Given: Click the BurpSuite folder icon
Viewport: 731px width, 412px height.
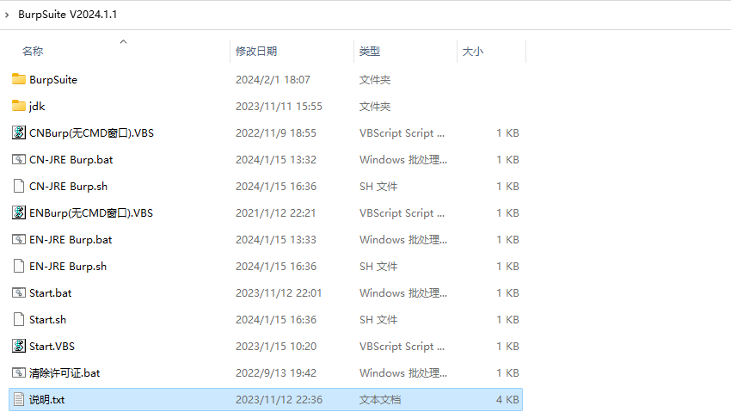Looking at the screenshot, I should 19,79.
